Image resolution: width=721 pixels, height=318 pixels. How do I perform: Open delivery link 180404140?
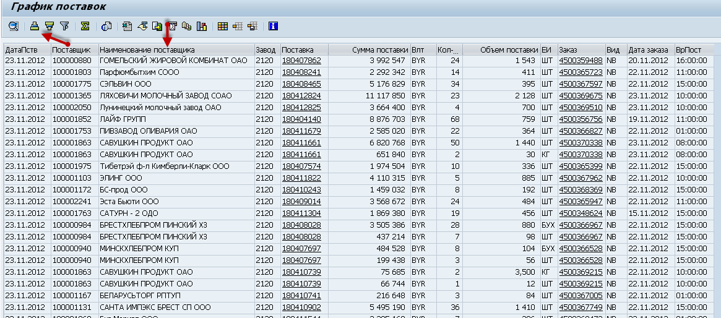[301, 119]
